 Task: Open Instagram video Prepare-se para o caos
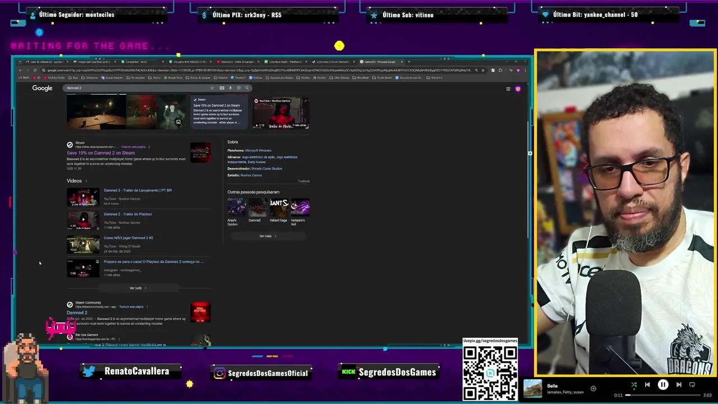coord(153,261)
